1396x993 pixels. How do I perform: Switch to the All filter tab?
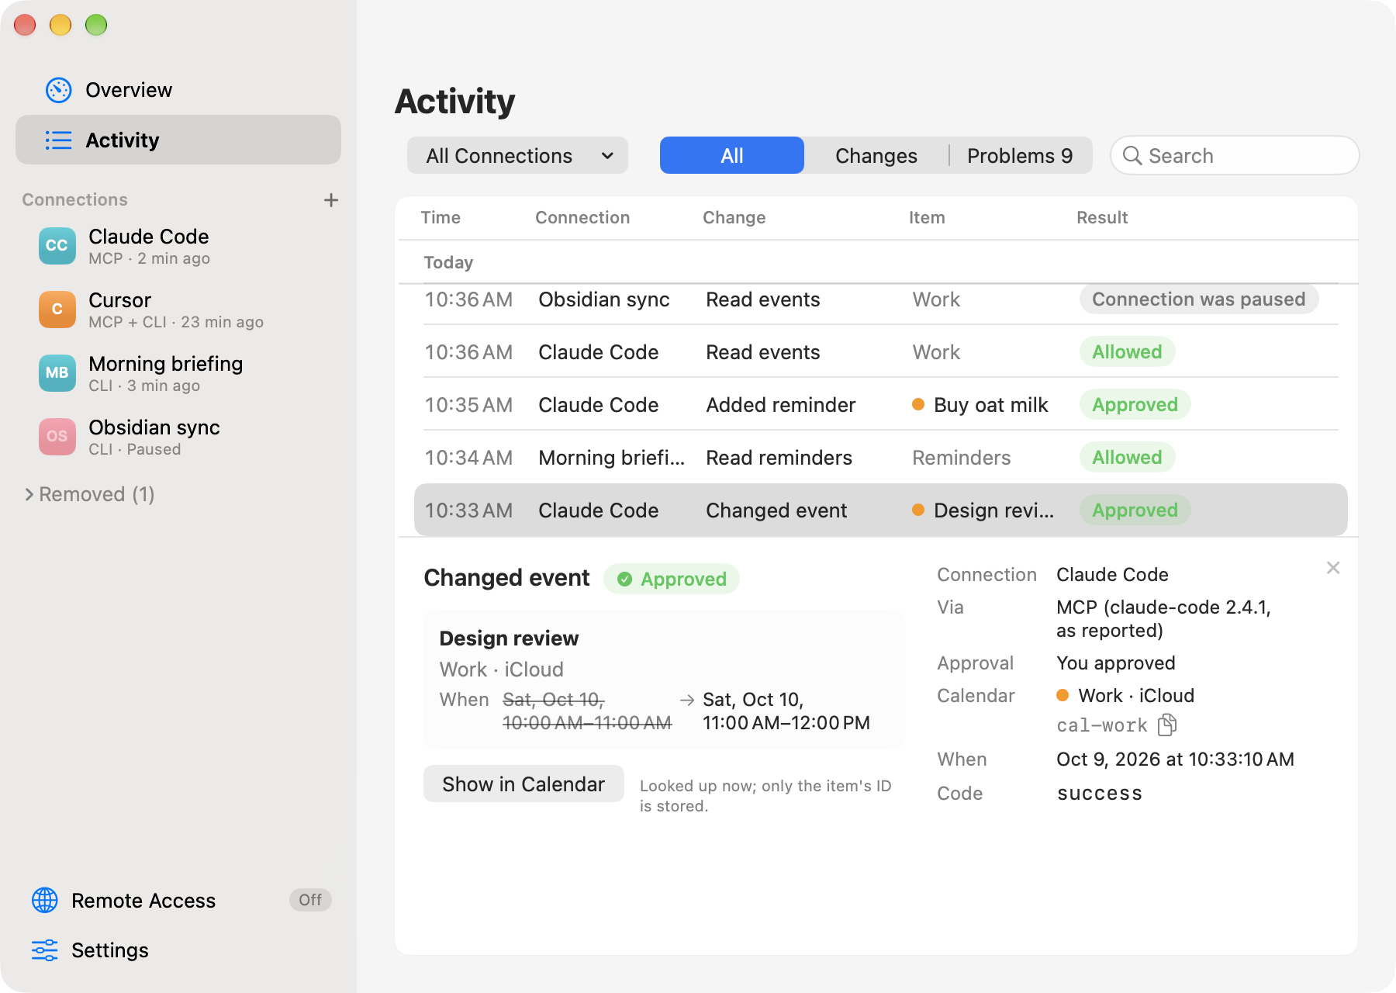click(x=731, y=156)
